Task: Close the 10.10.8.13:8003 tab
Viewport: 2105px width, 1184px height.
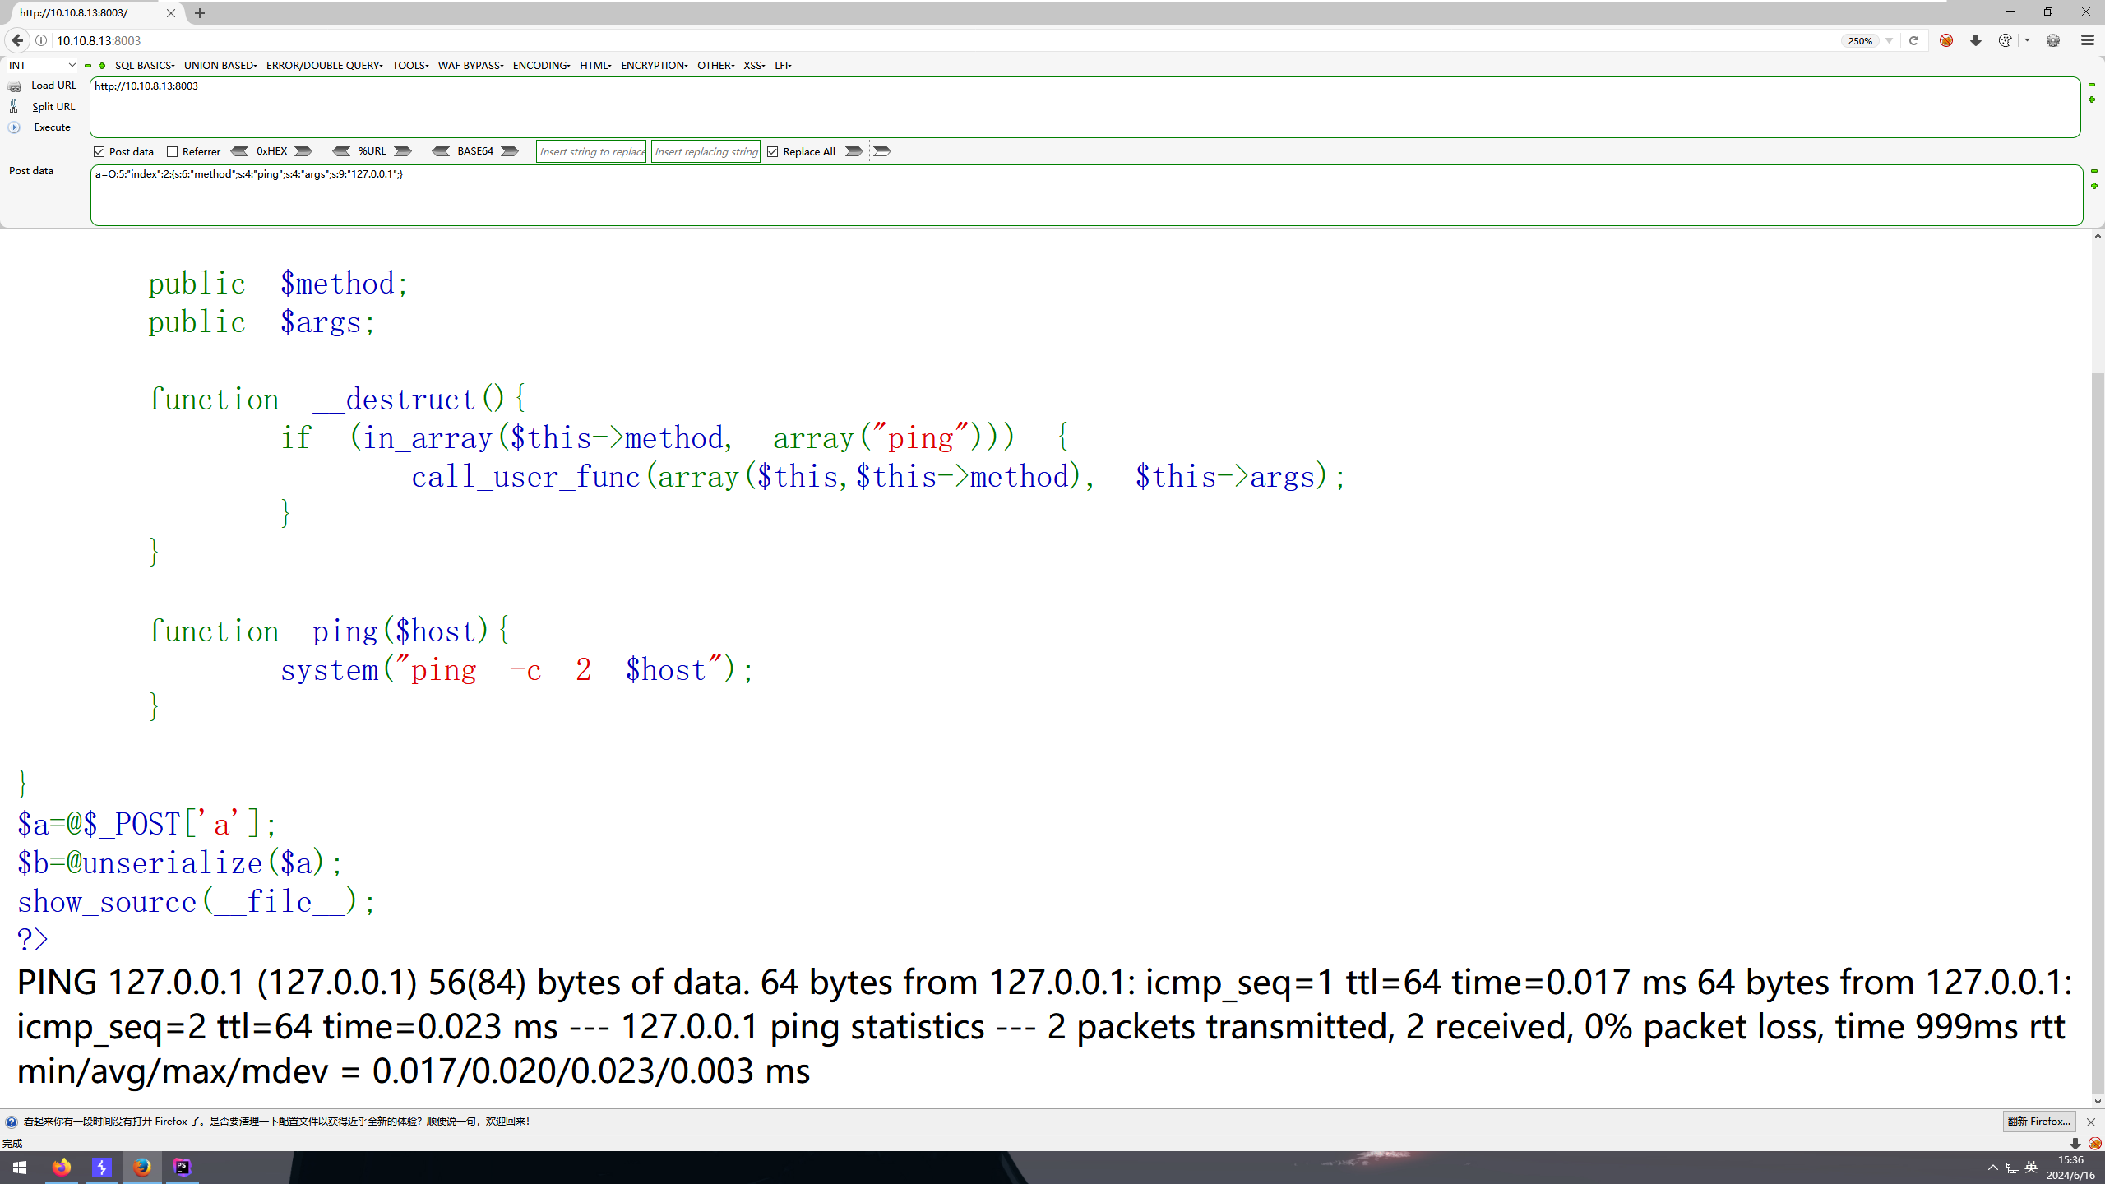Action: [171, 13]
